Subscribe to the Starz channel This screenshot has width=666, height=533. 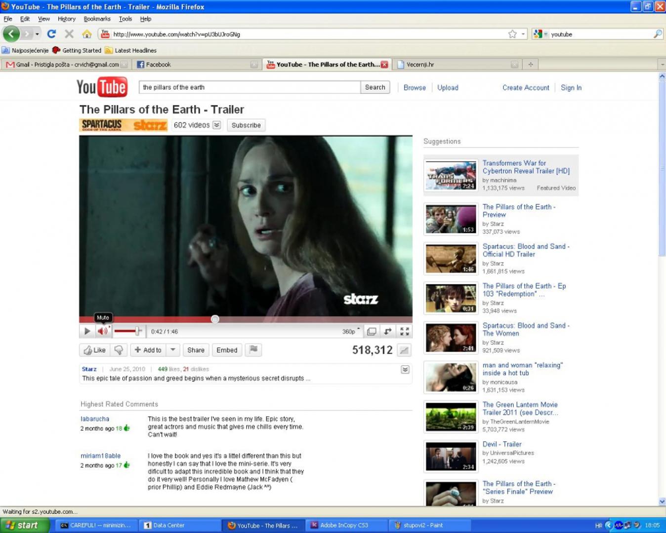coord(246,125)
